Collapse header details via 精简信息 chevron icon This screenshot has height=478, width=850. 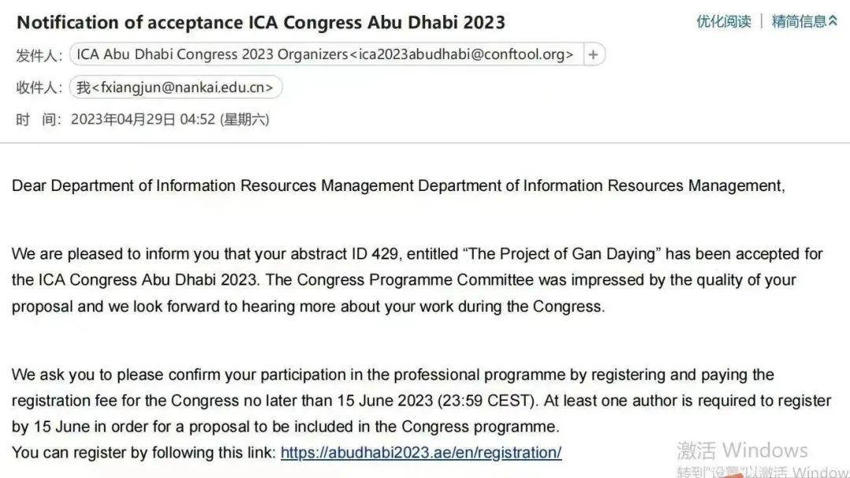pos(833,21)
